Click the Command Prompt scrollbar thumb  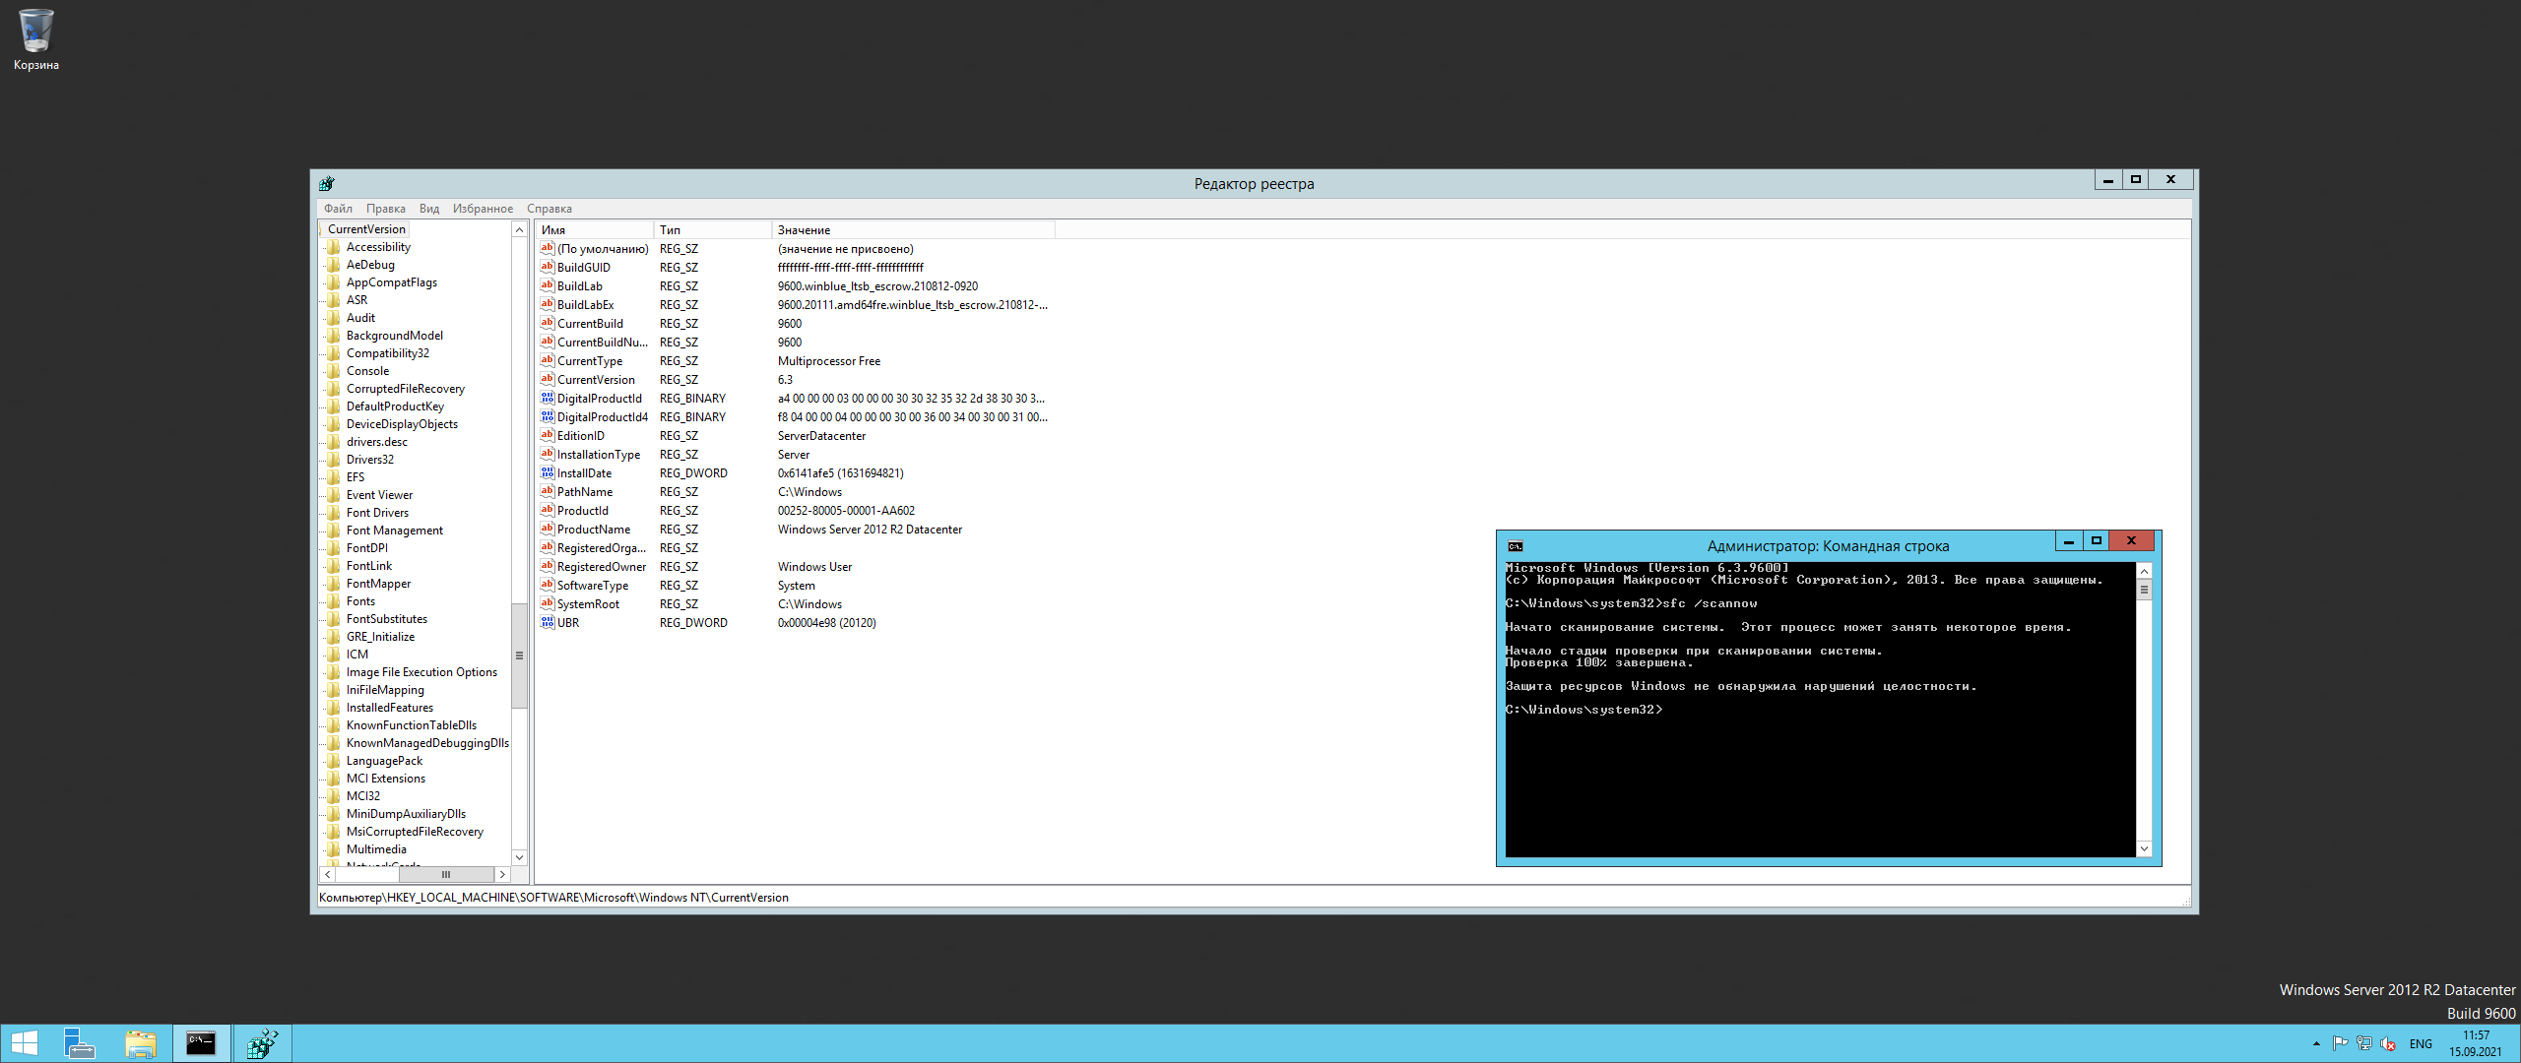click(x=2144, y=590)
